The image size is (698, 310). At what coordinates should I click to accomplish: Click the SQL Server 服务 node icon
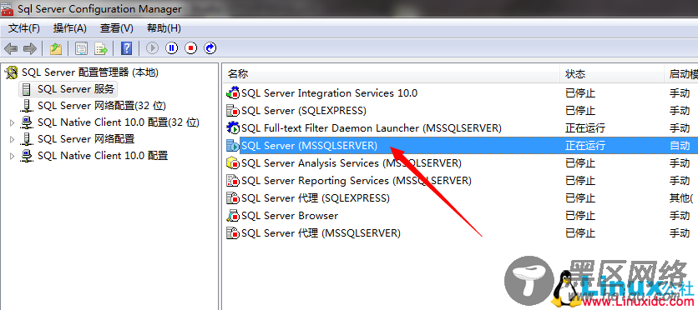pos(27,89)
